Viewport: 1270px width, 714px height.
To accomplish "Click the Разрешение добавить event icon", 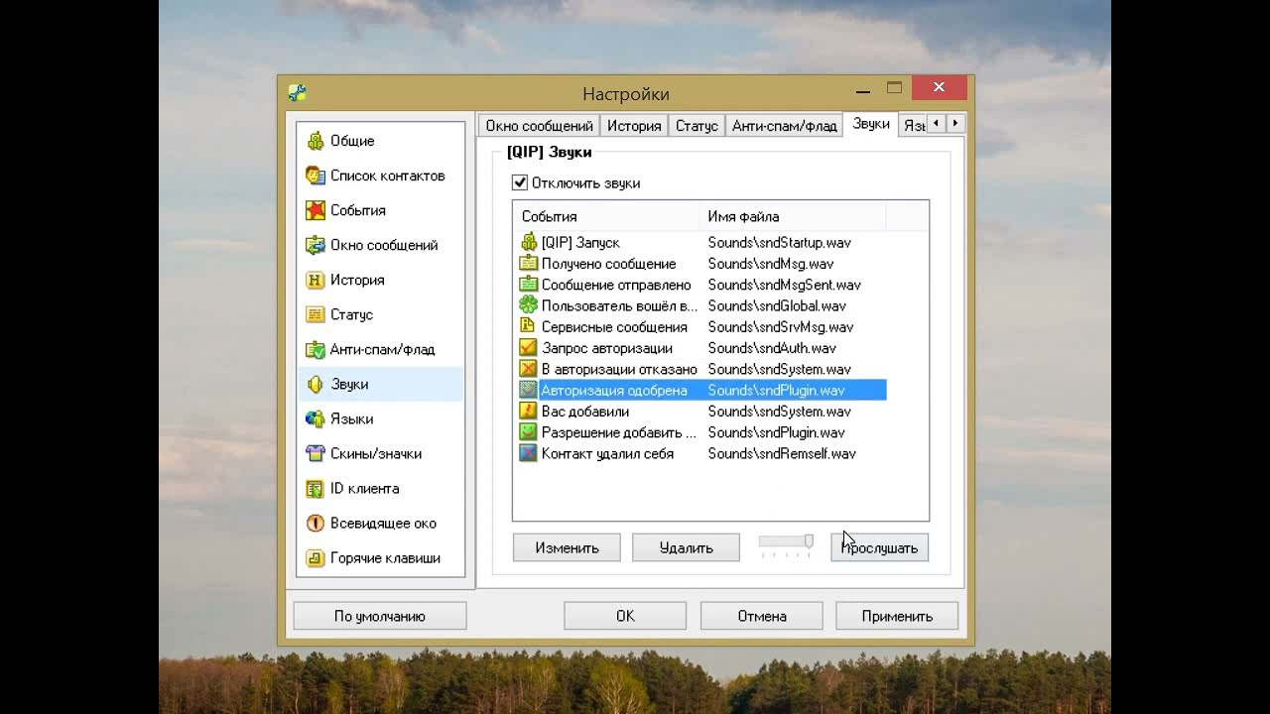I will click(528, 432).
